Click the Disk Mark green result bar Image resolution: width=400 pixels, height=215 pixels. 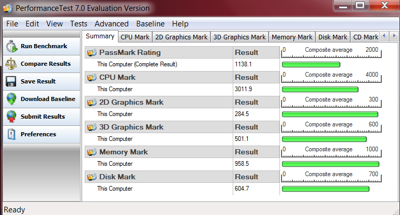pyautogui.click(x=326, y=189)
